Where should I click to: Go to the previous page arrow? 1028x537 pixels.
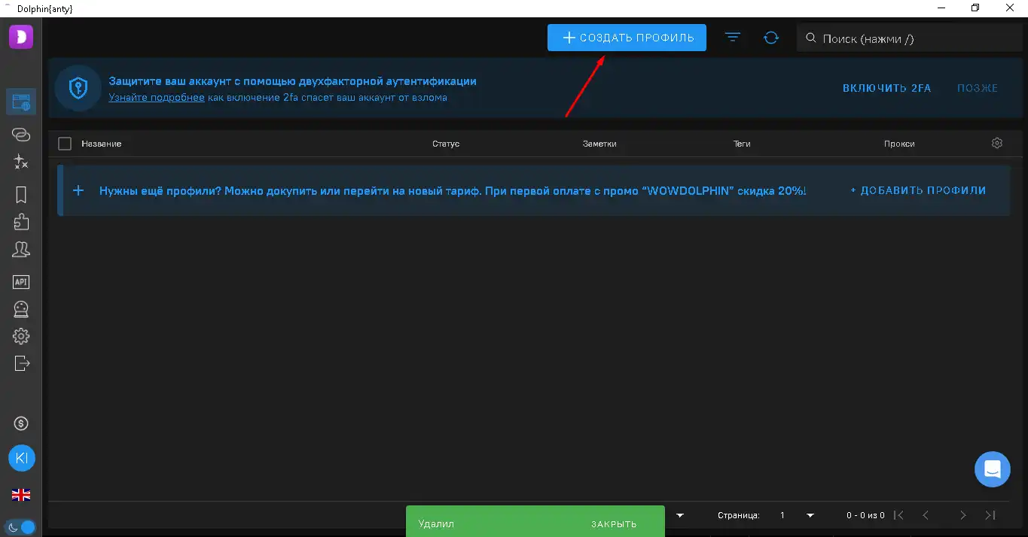(x=926, y=515)
